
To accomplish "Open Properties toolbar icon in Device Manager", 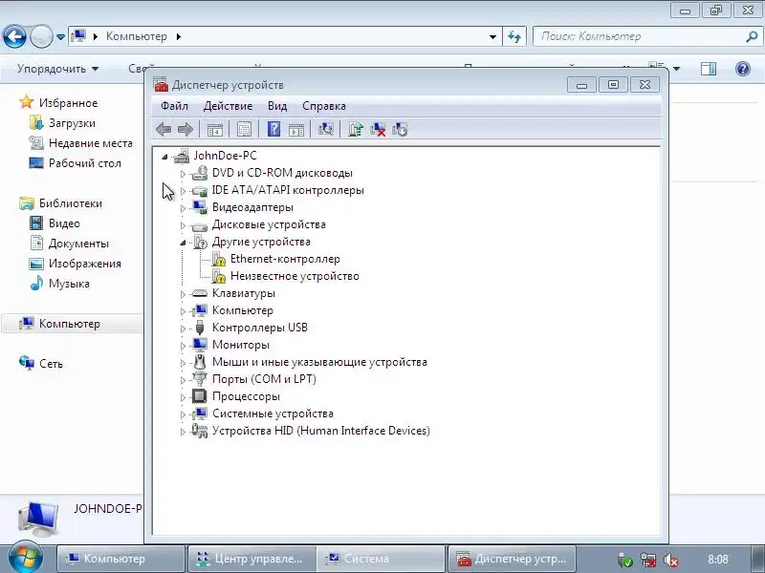I will point(244,130).
